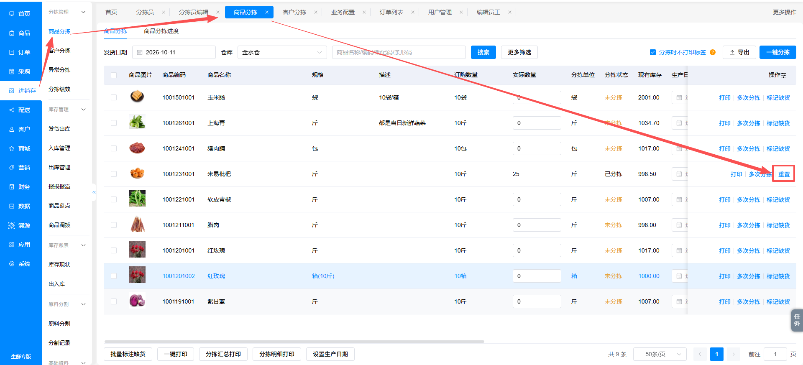
Task: Click the 一键分拣 button
Action: pyautogui.click(x=778, y=52)
